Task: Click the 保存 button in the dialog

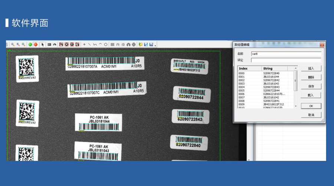Action: [x=311, y=86]
